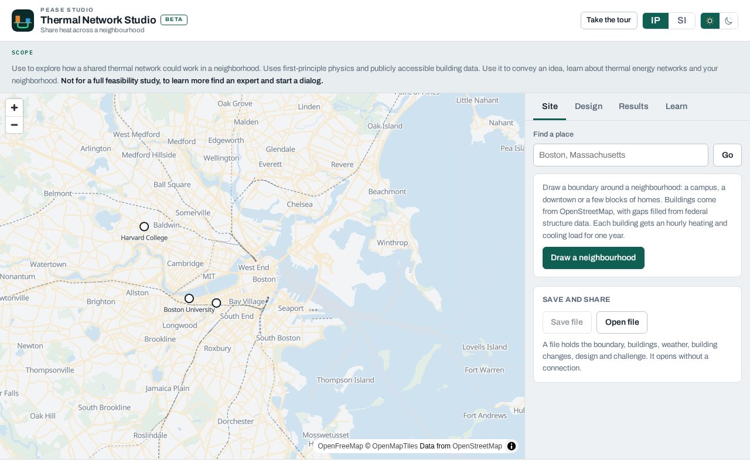This screenshot has height=469, width=750.
Task: Click the Chelsea map label
Action: [299, 205]
